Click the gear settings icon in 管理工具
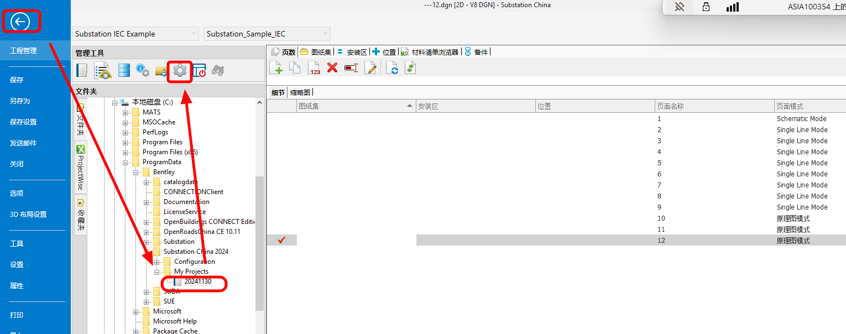The image size is (846, 334). [180, 70]
